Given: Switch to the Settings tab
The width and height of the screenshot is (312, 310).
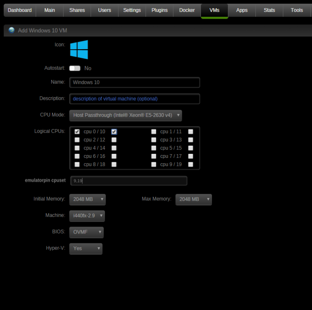Looking at the screenshot, I should coord(132,10).
